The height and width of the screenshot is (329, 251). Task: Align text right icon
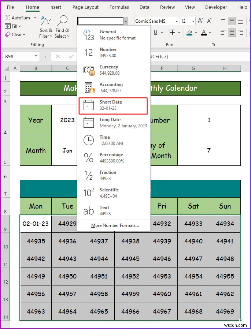(241, 33)
